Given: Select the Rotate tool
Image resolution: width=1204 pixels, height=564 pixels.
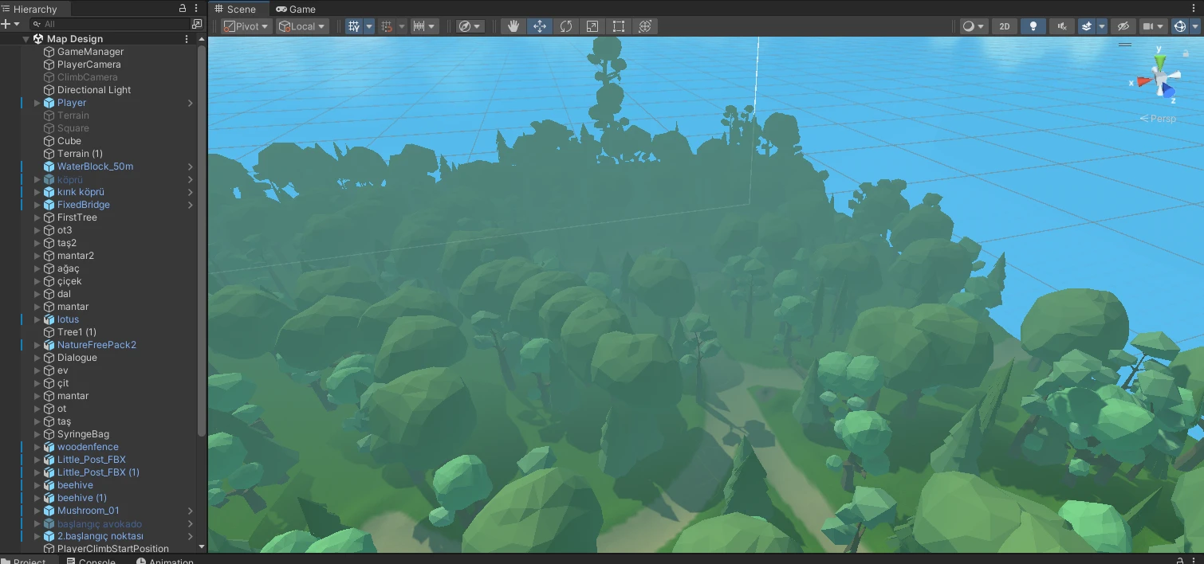Looking at the screenshot, I should coord(566,26).
